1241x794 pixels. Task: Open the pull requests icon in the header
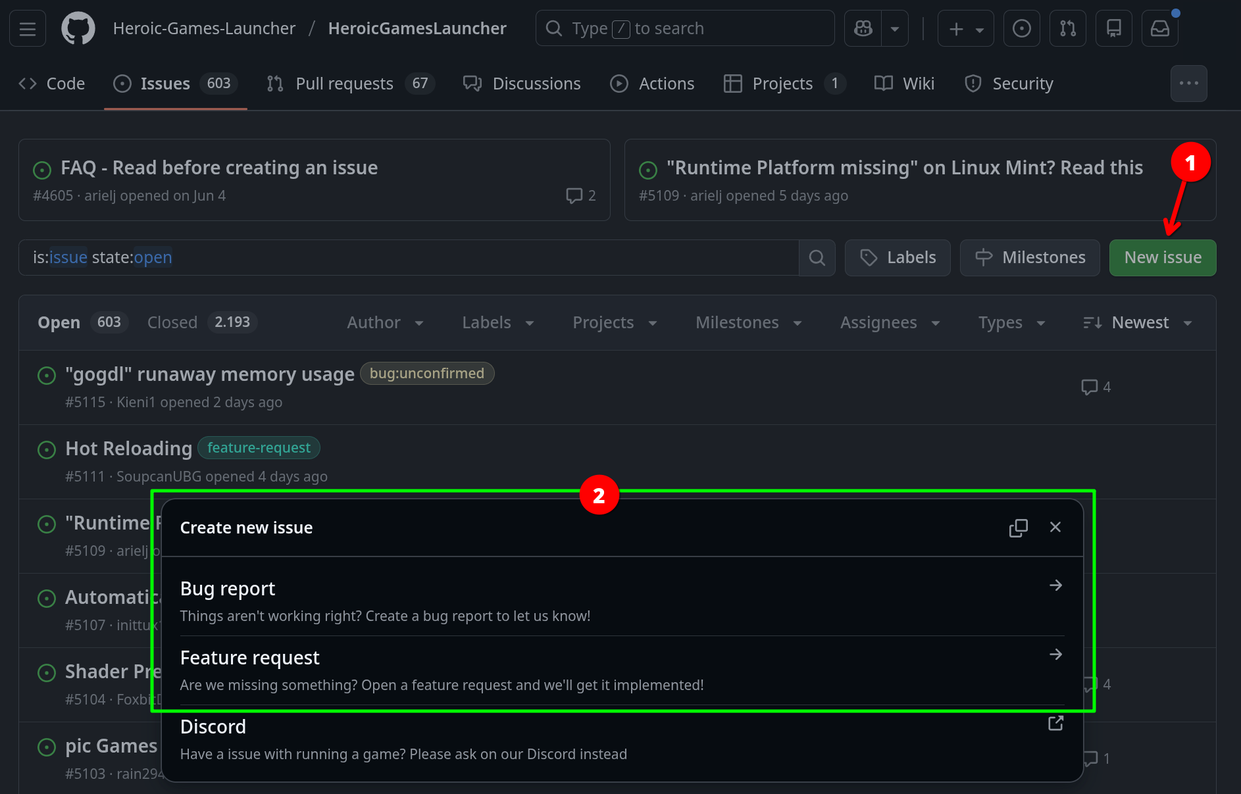click(x=1067, y=28)
